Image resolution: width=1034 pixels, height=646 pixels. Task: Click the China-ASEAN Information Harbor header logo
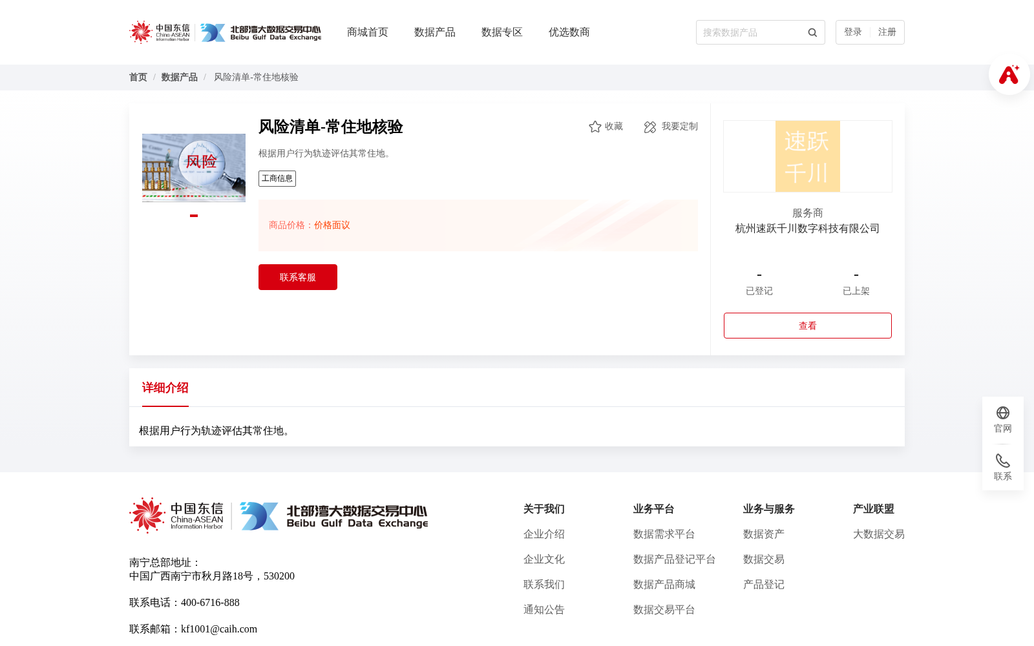pyautogui.click(x=160, y=32)
